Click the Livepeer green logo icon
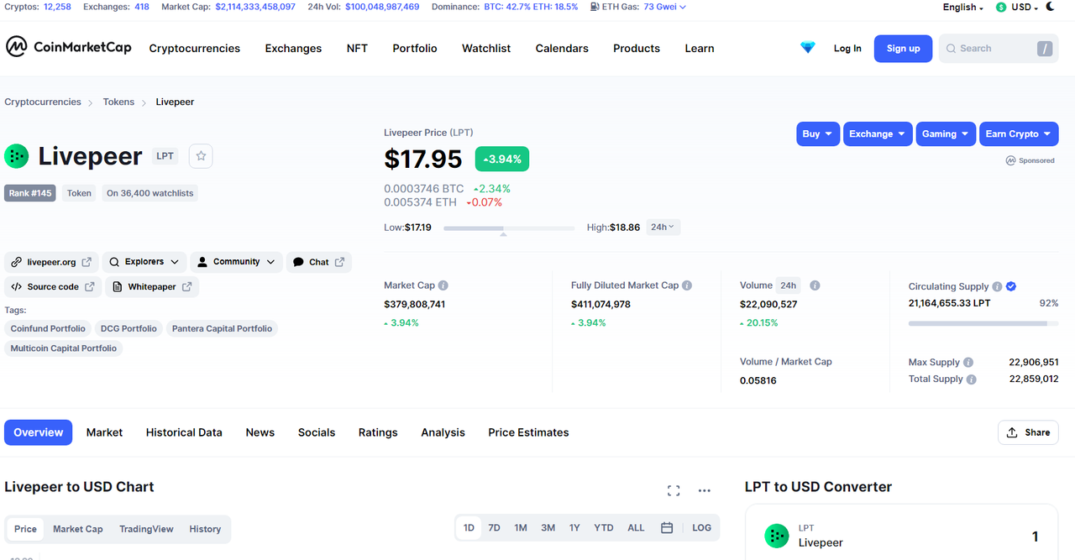 [17, 156]
